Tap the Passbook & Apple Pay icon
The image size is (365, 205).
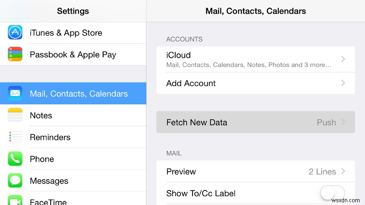coord(15,55)
